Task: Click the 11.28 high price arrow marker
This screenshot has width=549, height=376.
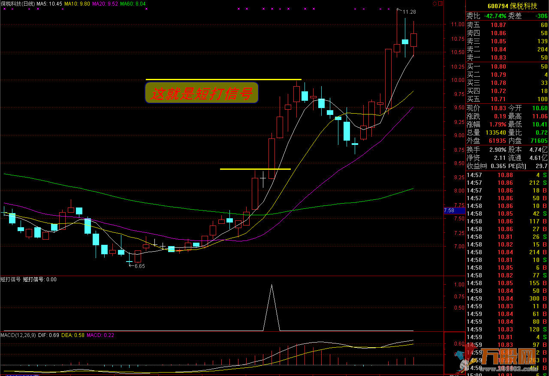Action: [x=407, y=12]
